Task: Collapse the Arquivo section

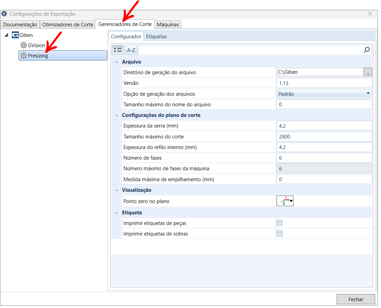Action: pyautogui.click(x=117, y=62)
